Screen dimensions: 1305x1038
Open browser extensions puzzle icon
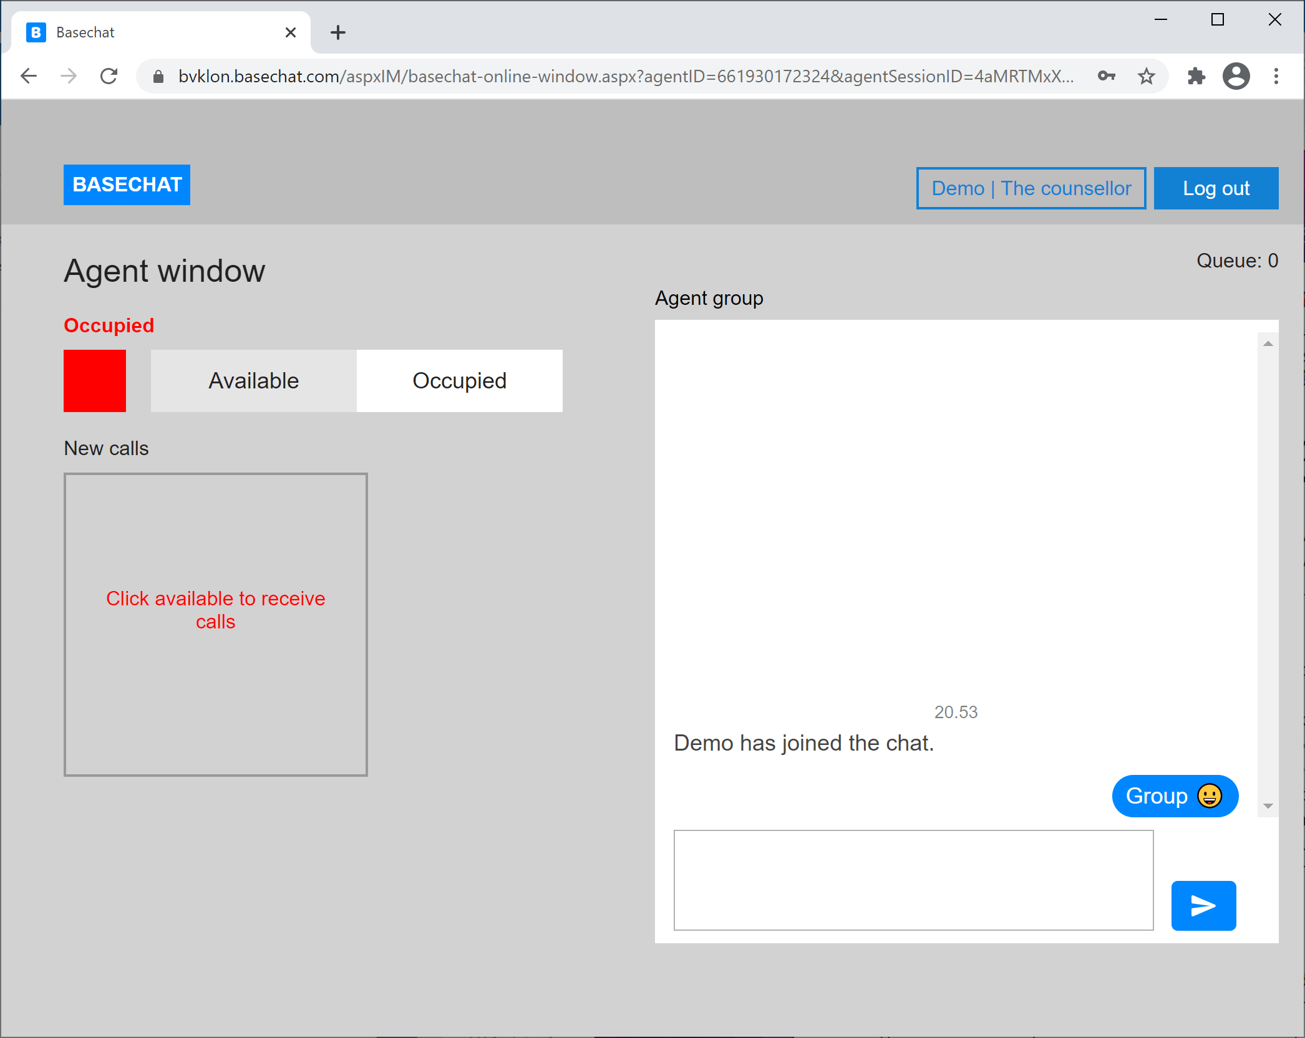[1196, 77]
